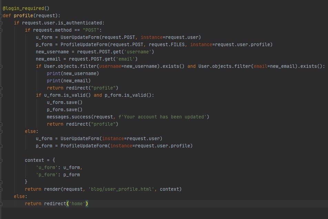Click fold marker beside return redirect('home')
This screenshot has height=219, width=328.
pos(1,204)
